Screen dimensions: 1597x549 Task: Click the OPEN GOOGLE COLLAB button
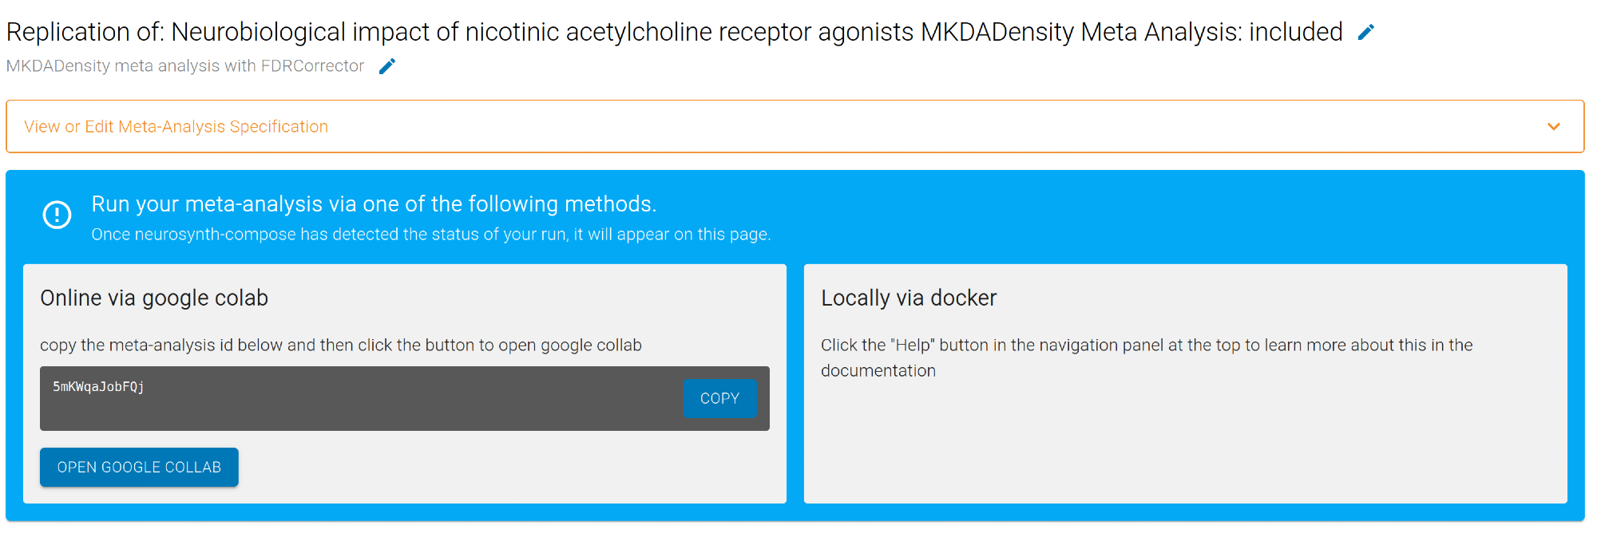pyautogui.click(x=139, y=467)
